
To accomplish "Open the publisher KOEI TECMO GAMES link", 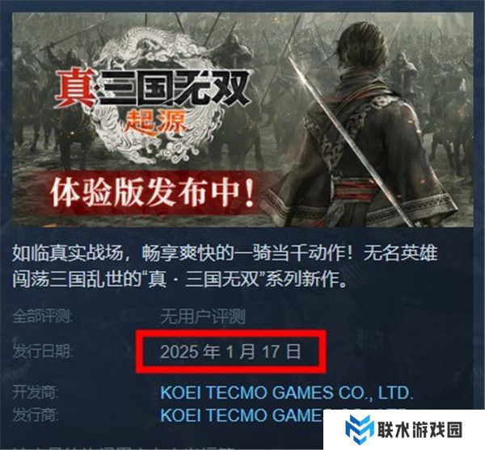I will [242, 414].
